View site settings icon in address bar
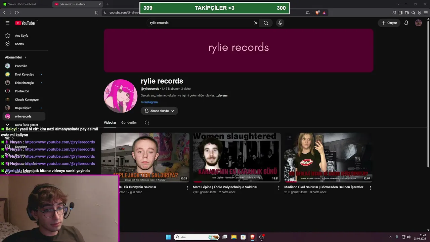The height and width of the screenshot is (242, 430). pos(105,12)
